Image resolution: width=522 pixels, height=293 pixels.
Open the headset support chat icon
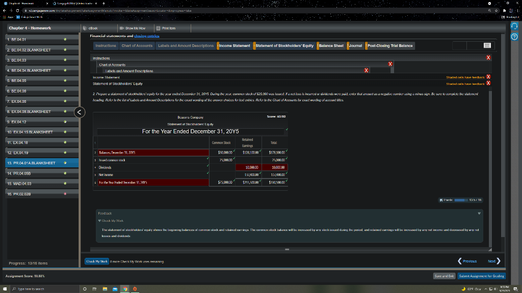click(x=514, y=26)
